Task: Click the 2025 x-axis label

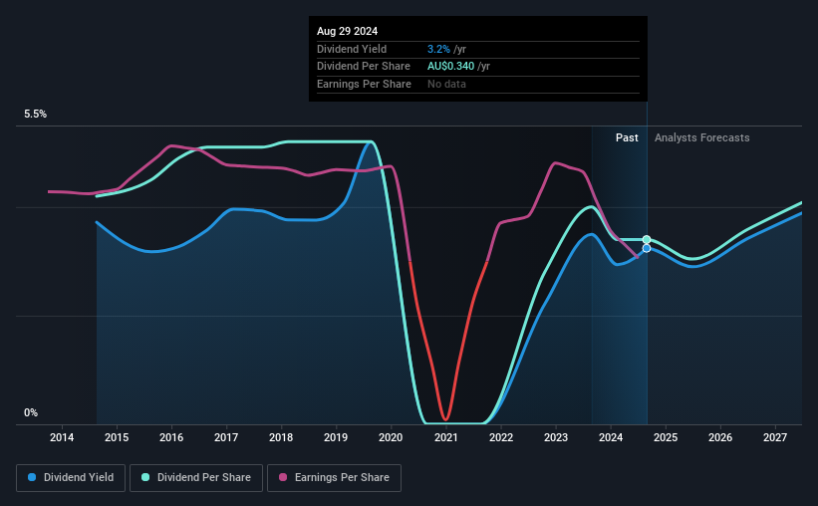Action: coord(666,437)
